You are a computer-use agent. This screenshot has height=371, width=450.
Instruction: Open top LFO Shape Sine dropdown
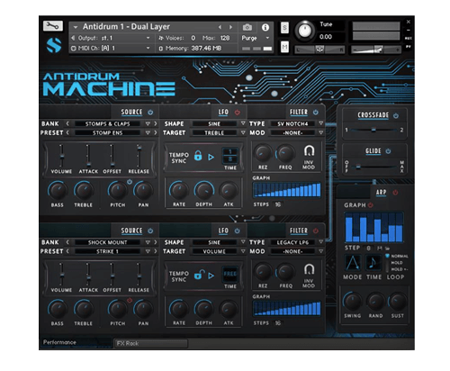pos(243,123)
